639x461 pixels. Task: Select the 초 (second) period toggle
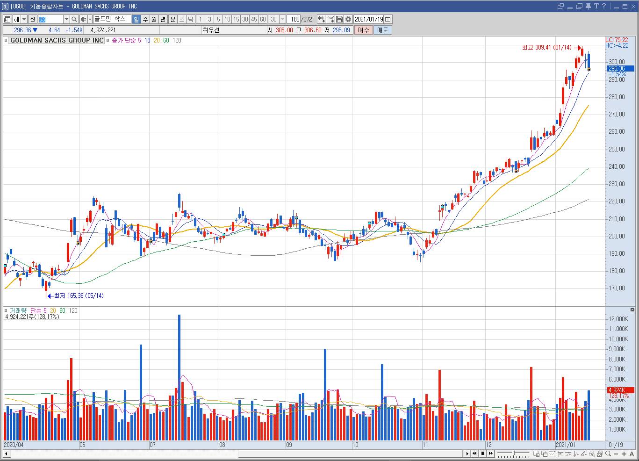click(x=182, y=19)
